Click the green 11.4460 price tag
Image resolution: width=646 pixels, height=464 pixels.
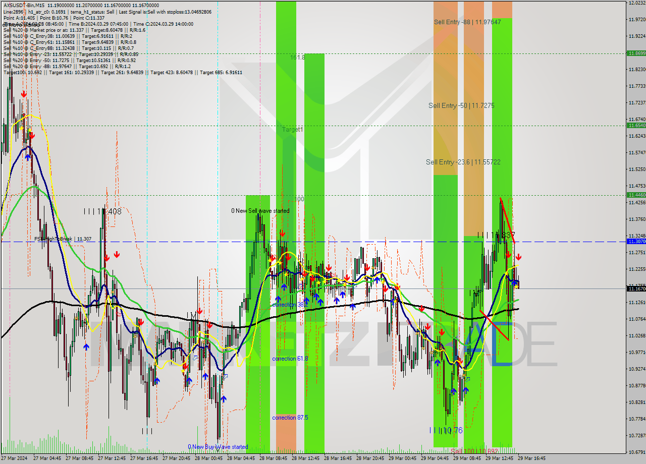[636, 195]
